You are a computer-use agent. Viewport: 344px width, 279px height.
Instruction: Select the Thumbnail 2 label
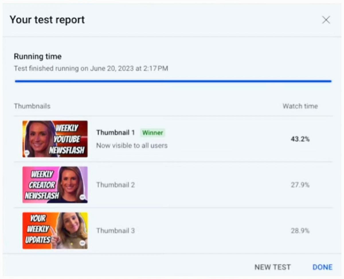click(115, 185)
